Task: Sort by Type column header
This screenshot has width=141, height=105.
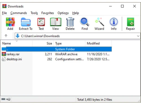Action: [69, 43]
